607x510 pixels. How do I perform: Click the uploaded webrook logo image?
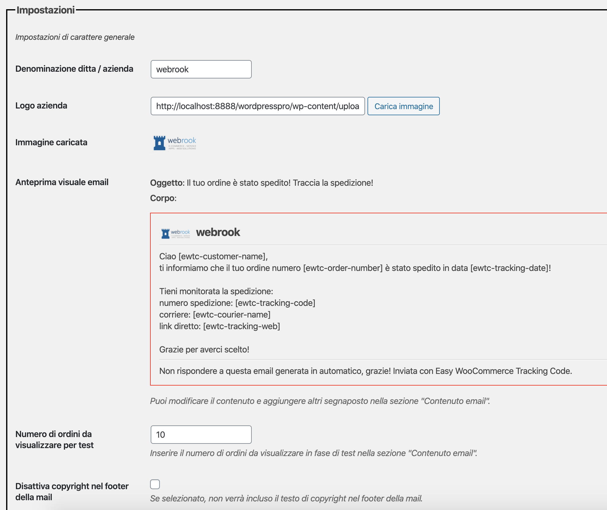pos(175,143)
